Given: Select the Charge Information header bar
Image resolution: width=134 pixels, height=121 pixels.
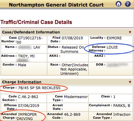Looking at the screenshot, I should click(67, 82).
